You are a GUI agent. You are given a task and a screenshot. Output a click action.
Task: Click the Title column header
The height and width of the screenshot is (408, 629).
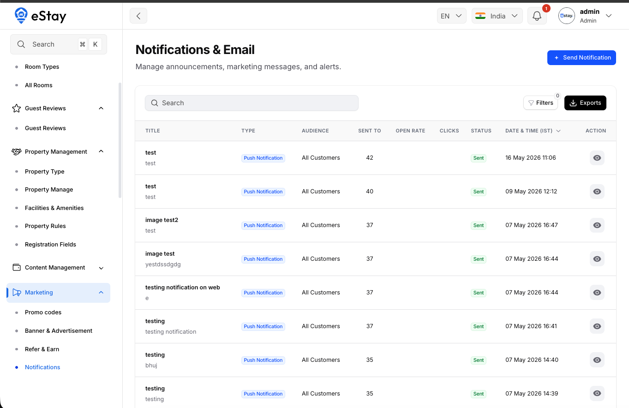click(x=153, y=131)
